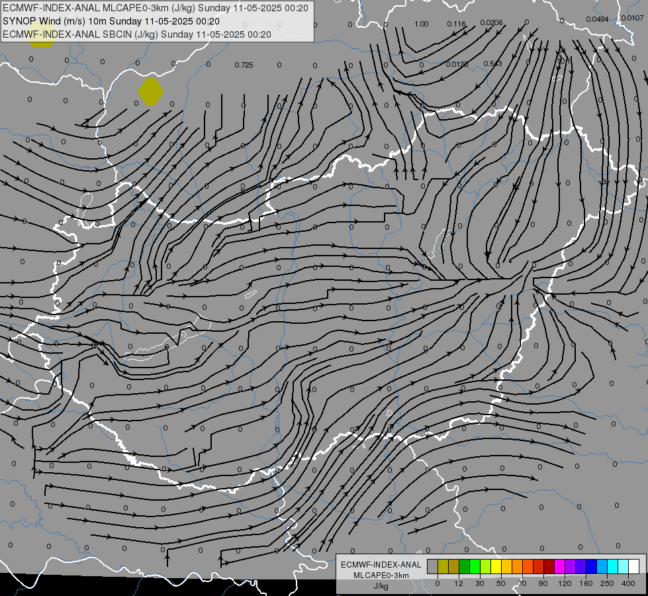Click the 30 label on the legend scale

tap(480, 583)
